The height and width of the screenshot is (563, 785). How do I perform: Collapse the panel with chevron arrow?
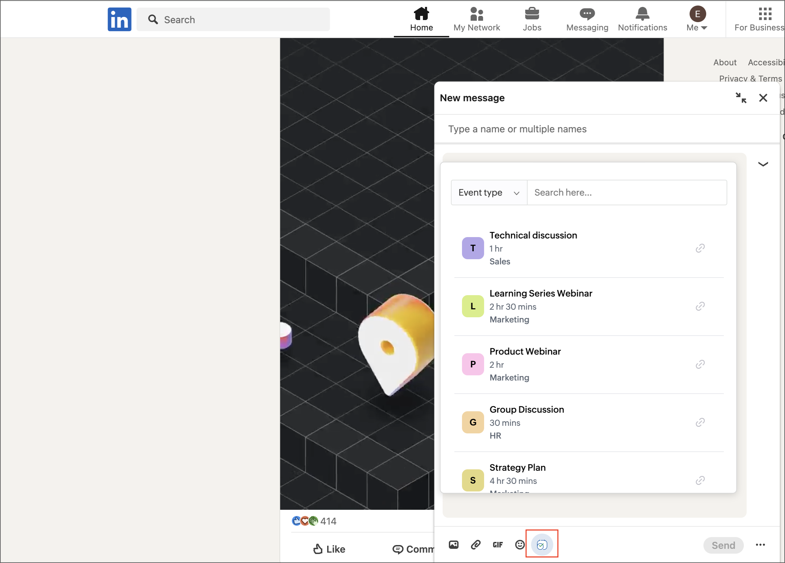[763, 164]
